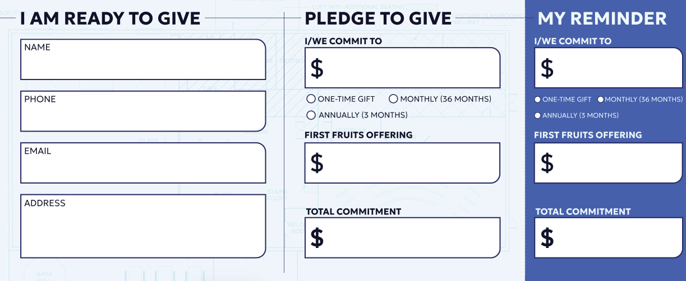This screenshot has height=281, width=686.
Task: Click the Pledge to Give heading
Action: pos(378,18)
